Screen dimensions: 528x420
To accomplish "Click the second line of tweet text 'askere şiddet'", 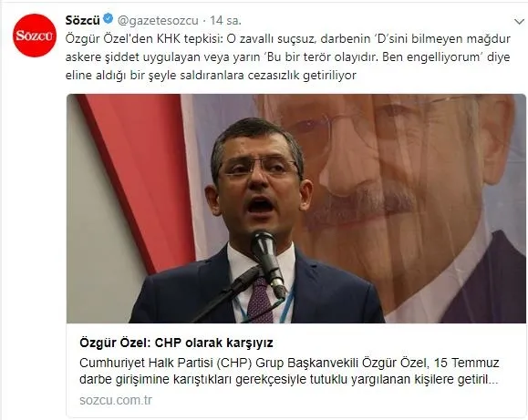I will (x=287, y=56).
